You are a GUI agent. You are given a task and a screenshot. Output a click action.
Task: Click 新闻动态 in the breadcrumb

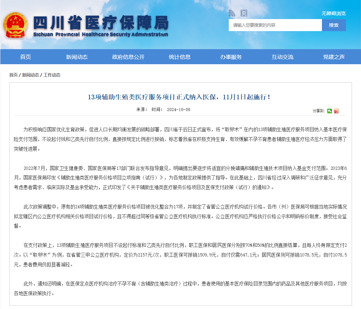[x=30, y=75]
